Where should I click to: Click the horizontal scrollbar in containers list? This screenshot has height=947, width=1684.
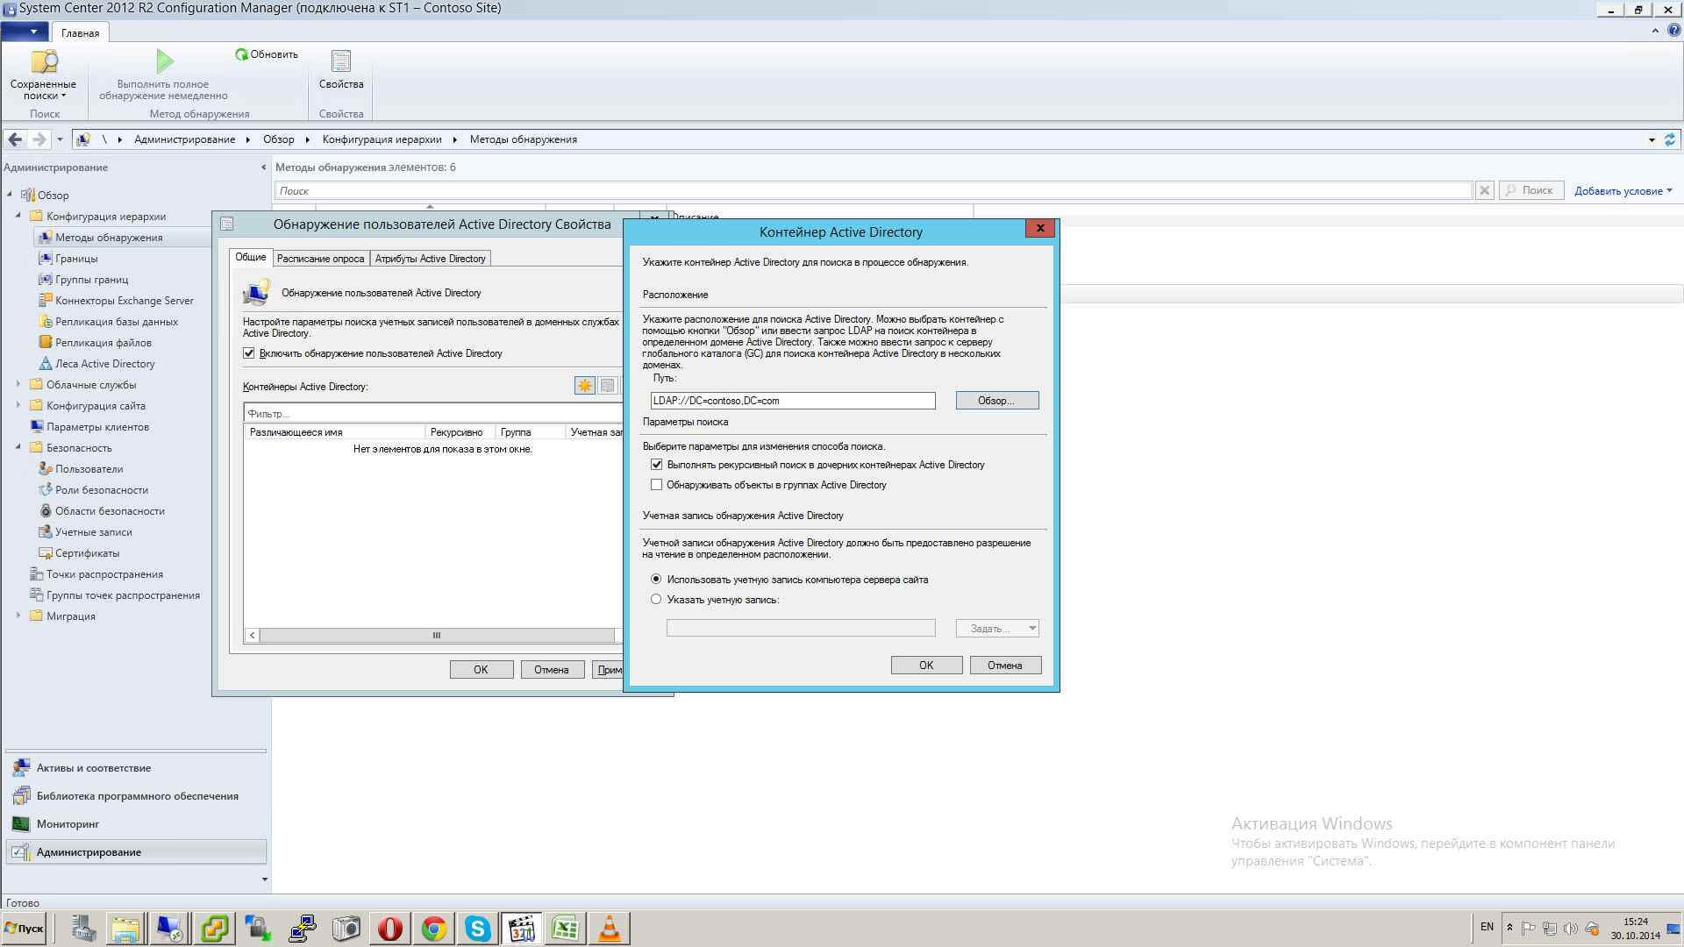click(436, 636)
